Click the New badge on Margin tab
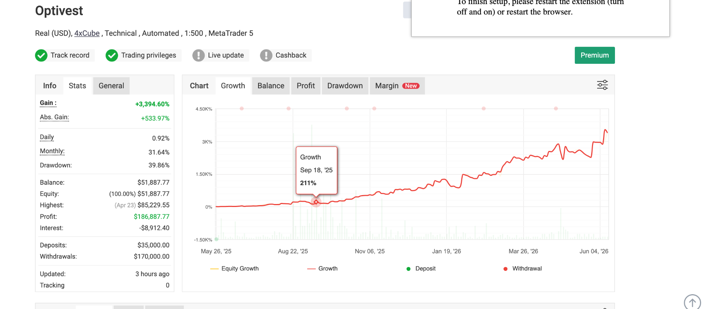Screen dimensions: 713x309 tap(411, 86)
